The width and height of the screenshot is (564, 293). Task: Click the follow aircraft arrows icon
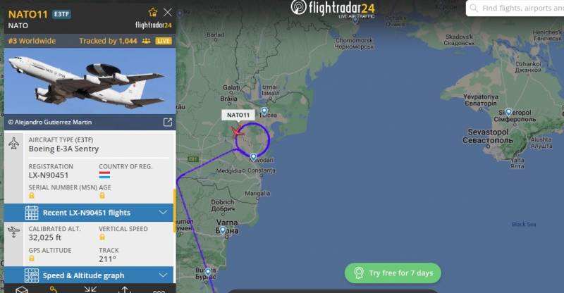(90, 289)
